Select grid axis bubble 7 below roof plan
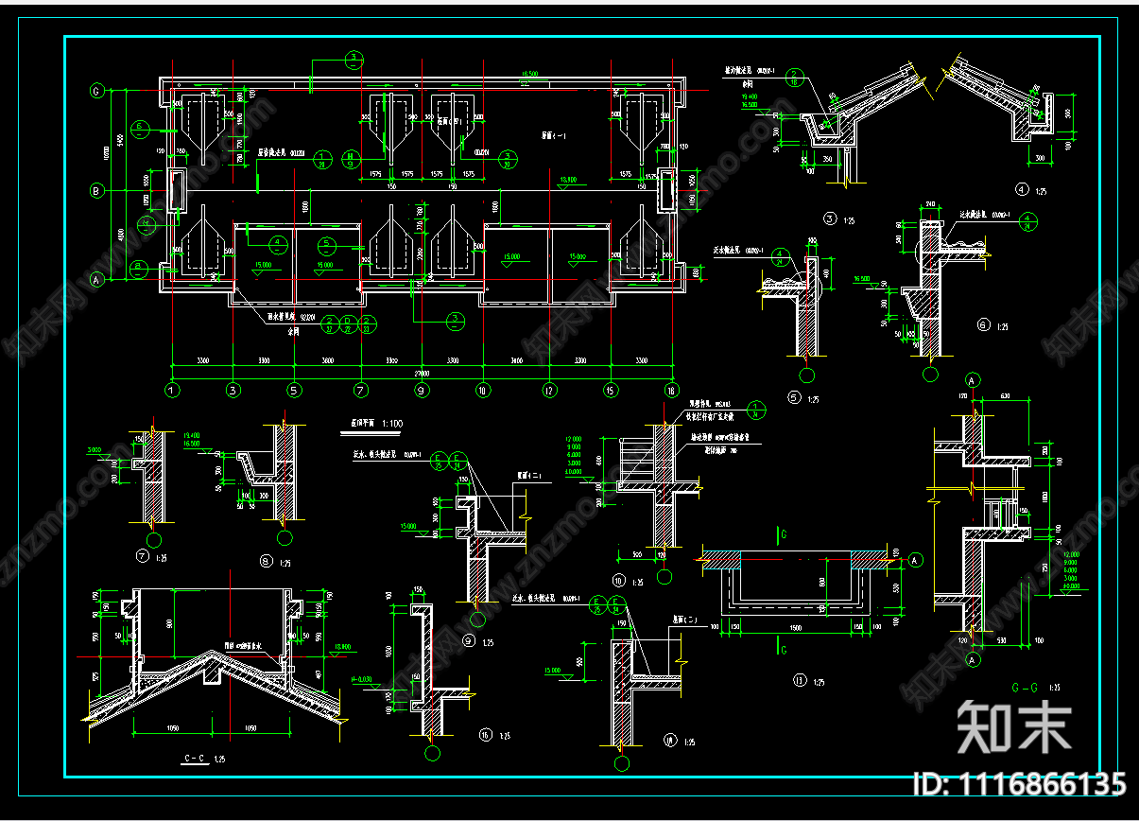 [x=360, y=390]
